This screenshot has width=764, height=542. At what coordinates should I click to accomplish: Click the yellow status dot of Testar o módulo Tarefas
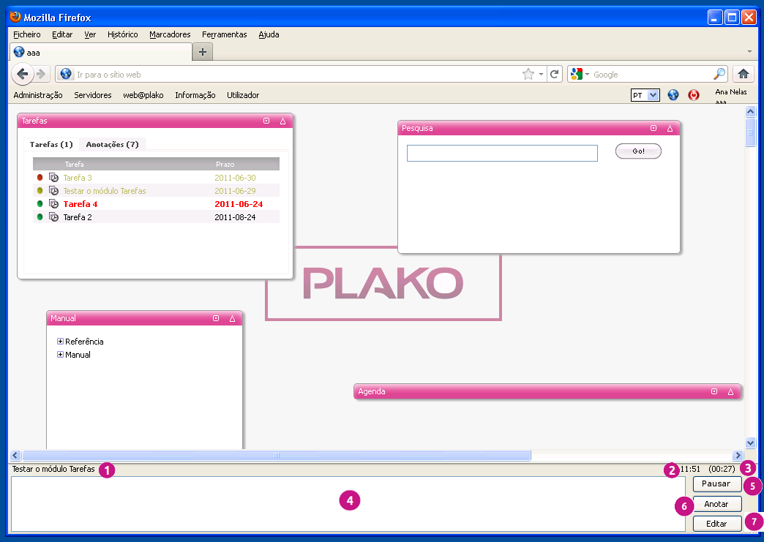(x=40, y=190)
